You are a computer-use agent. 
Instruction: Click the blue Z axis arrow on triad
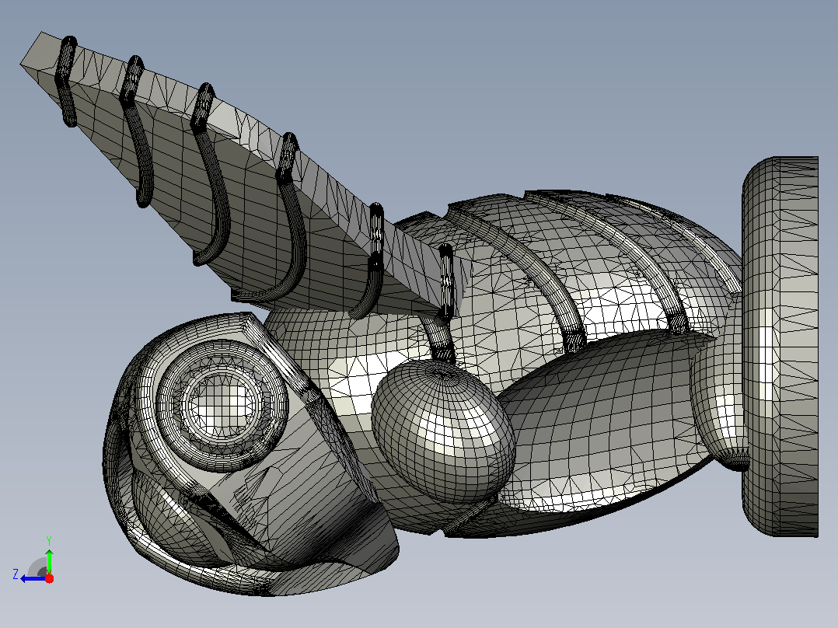tap(33, 578)
